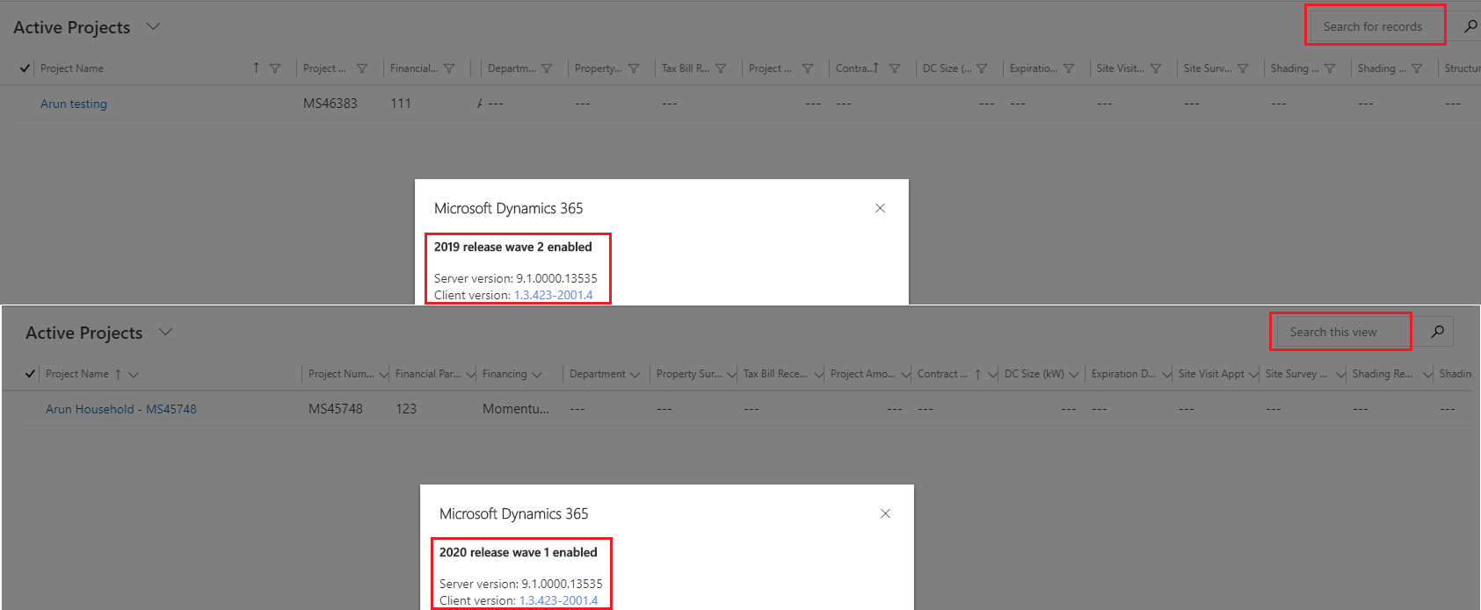
Task: Open filter icon beside Site Visit... column
Action: click(1156, 68)
